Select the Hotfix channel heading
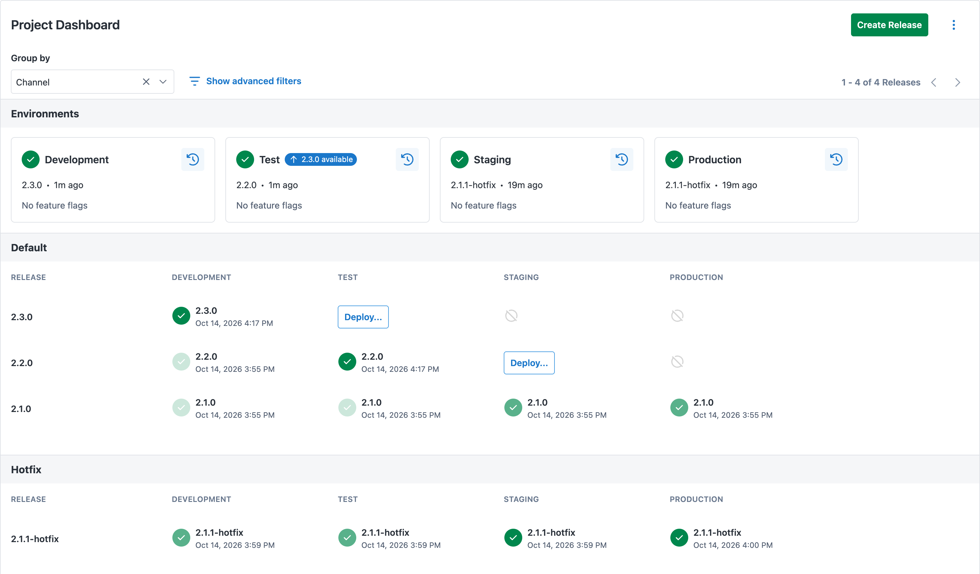Screen dimensions: 980x574 (26, 469)
